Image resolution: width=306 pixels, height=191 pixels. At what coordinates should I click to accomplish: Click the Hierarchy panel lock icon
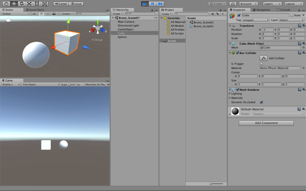(152, 10)
